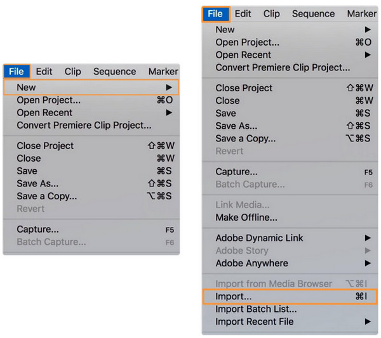Open Edit menu in left menu bar
381x338 pixels.
pyautogui.click(x=44, y=71)
